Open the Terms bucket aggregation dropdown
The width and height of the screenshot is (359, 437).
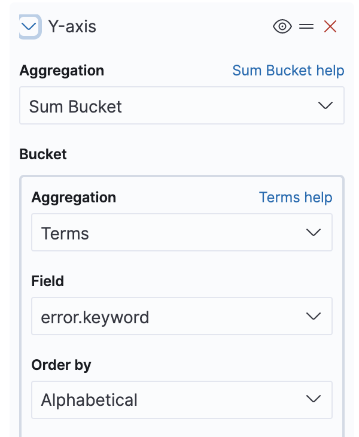(x=182, y=232)
